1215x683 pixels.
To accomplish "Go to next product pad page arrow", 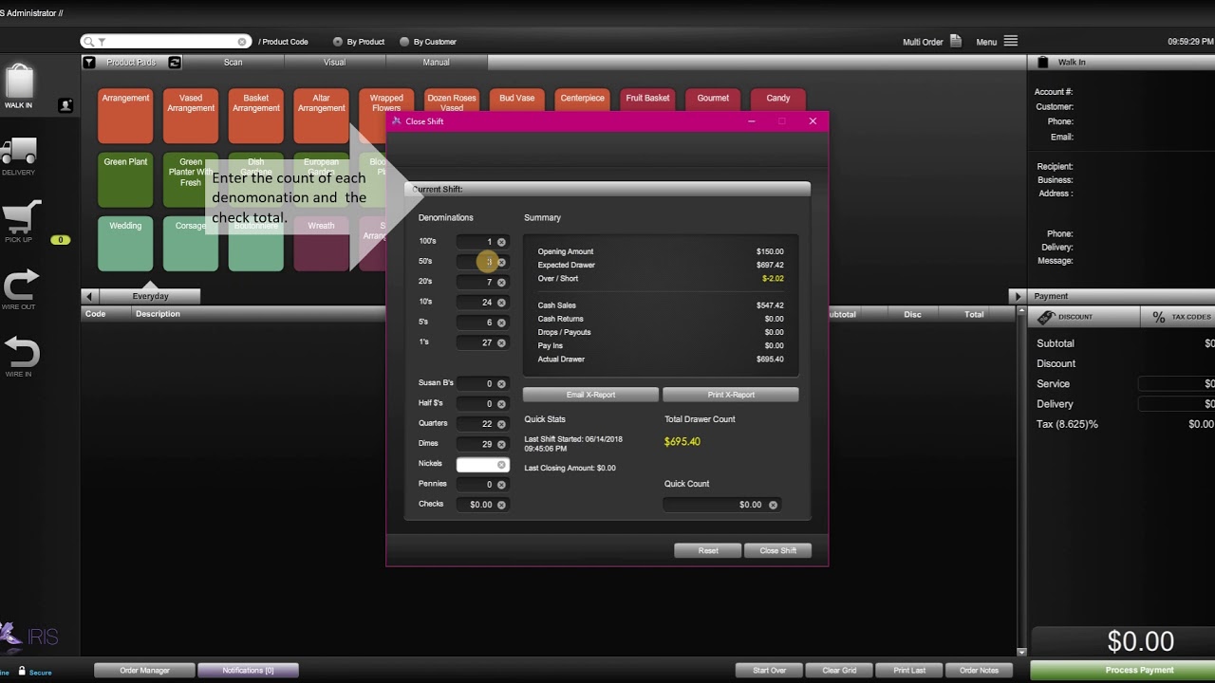I will (x=1017, y=296).
